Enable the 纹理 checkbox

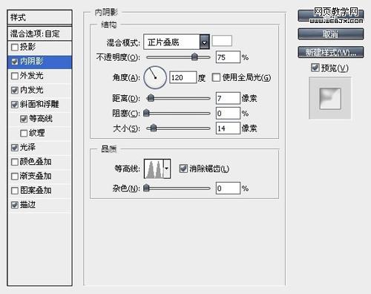tap(24, 133)
